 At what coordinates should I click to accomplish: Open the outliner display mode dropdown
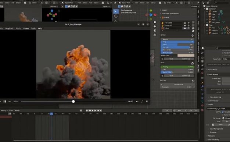209,3
